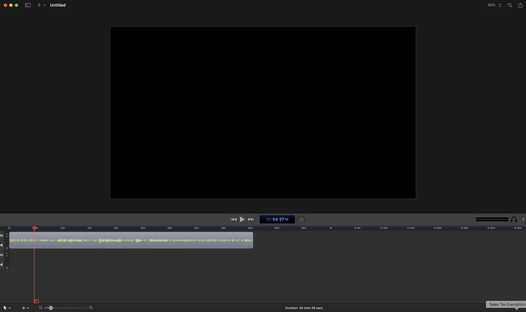Mute second empty track speaker icon

tap(2, 265)
